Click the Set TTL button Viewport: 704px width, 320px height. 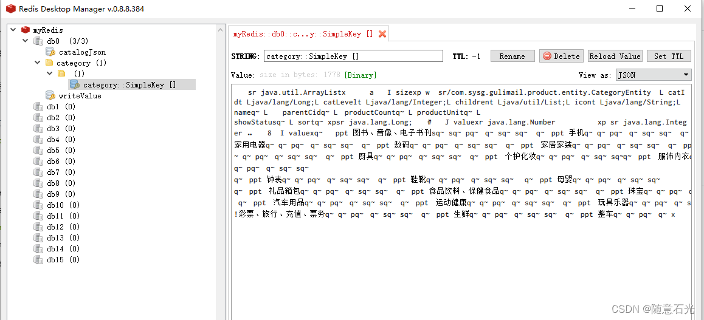pos(669,56)
